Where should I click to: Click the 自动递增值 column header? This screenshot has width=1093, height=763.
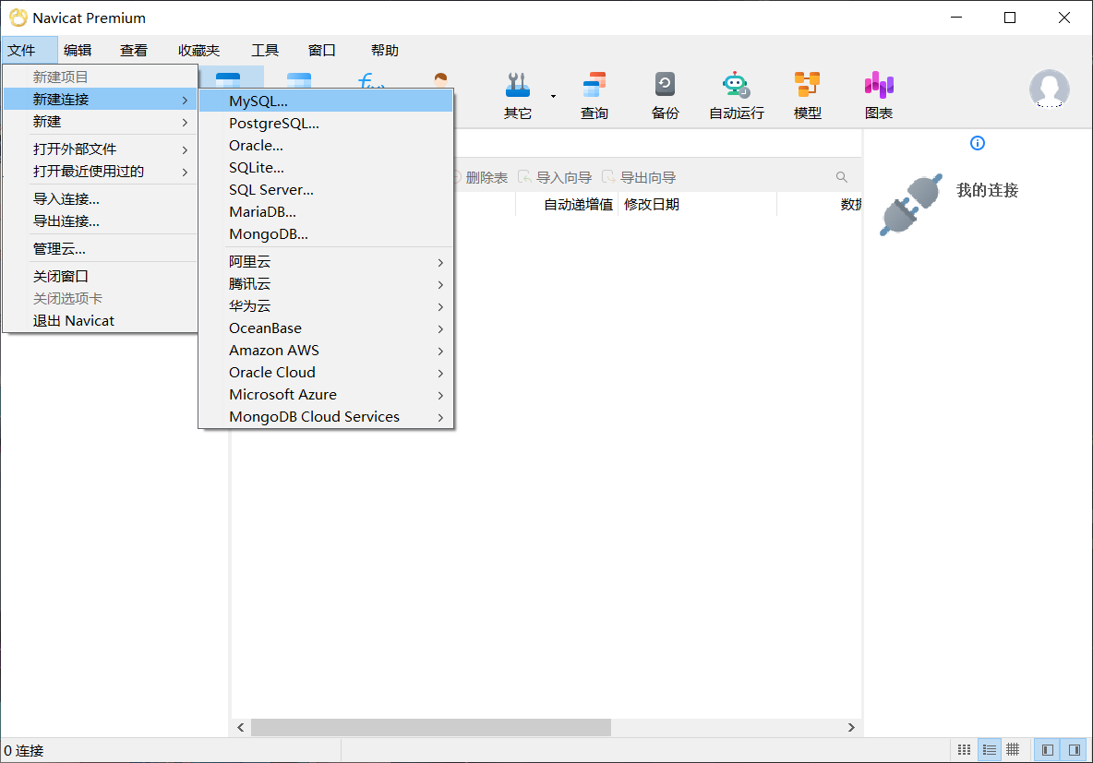pyautogui.click(x=567, y=204)
